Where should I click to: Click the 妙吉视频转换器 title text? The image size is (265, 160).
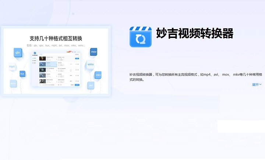click(x=195, y=33)
